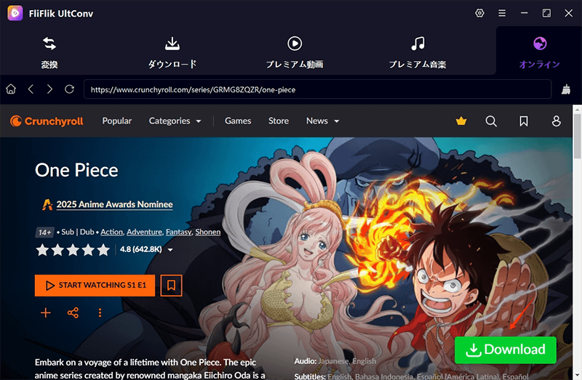Click the Crunchyroll logo

tap(47, 121)
